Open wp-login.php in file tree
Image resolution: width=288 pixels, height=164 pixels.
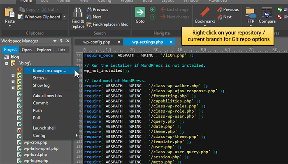36,161
